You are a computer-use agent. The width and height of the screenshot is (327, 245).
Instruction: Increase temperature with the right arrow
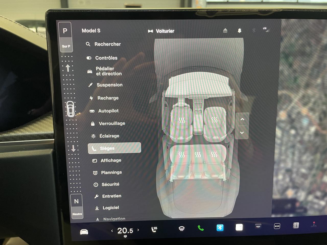[x=138, y=230]
